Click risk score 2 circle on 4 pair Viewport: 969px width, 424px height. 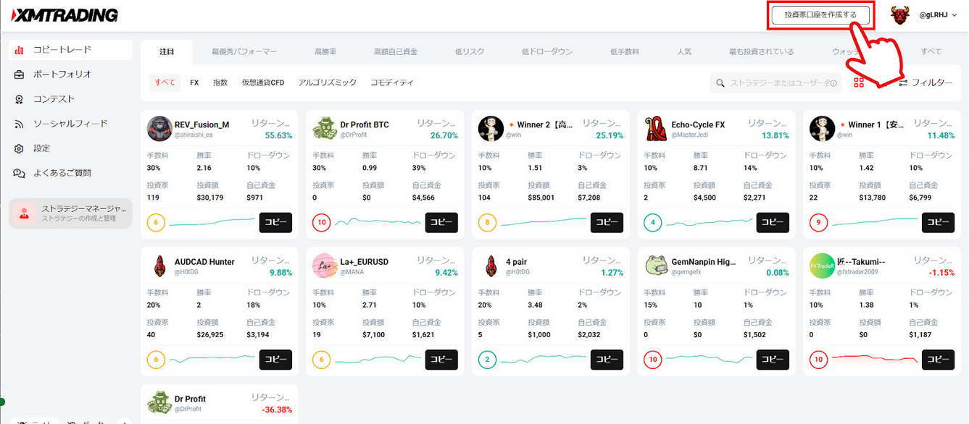[x=487, y=360]
